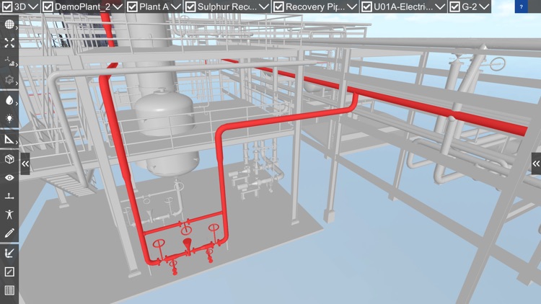Viewport: 541px width, 304px height.
Task: Select the triangle measure tool
Action: click(9, 139)
